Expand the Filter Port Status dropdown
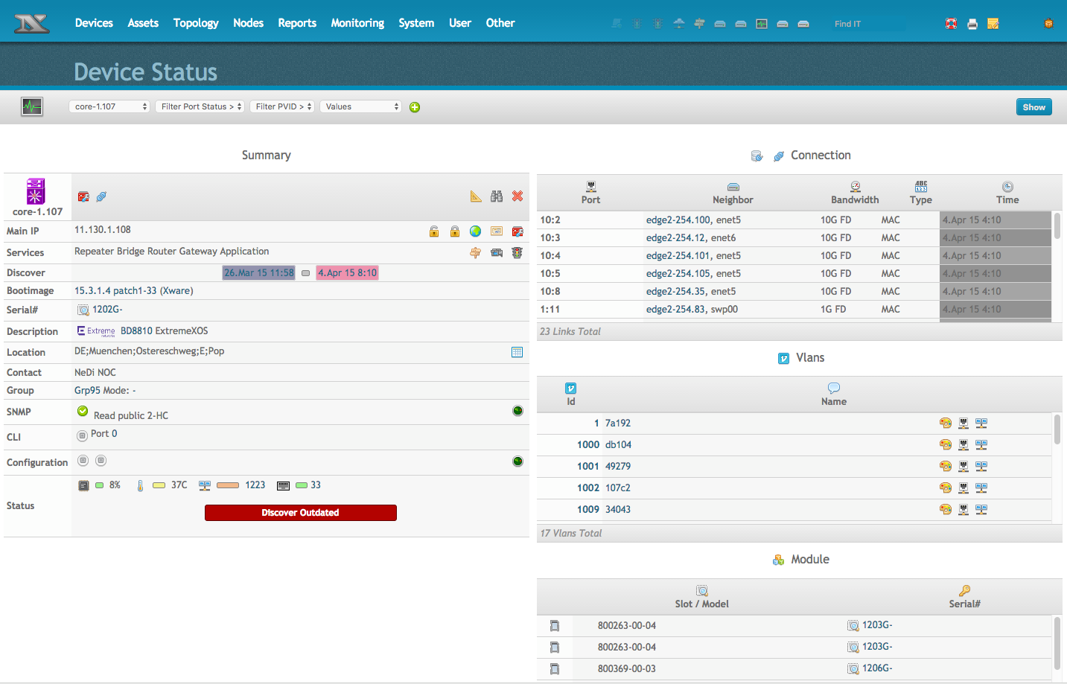The image size is (1067, 684). 200,106
